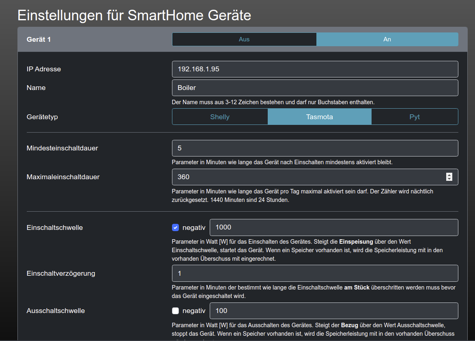This screenshot has height=341, width=475.
Task: Enable the negativ checkbox for Ausschaltschwelle
Action: (175, 311)
